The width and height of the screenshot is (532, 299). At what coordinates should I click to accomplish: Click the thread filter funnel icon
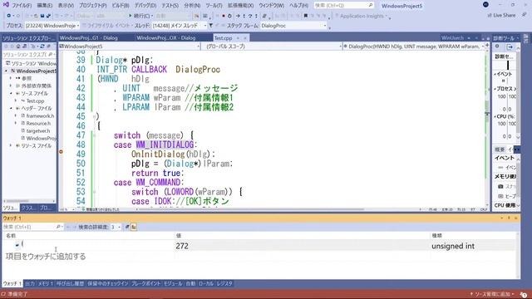[x=211, y=26]
